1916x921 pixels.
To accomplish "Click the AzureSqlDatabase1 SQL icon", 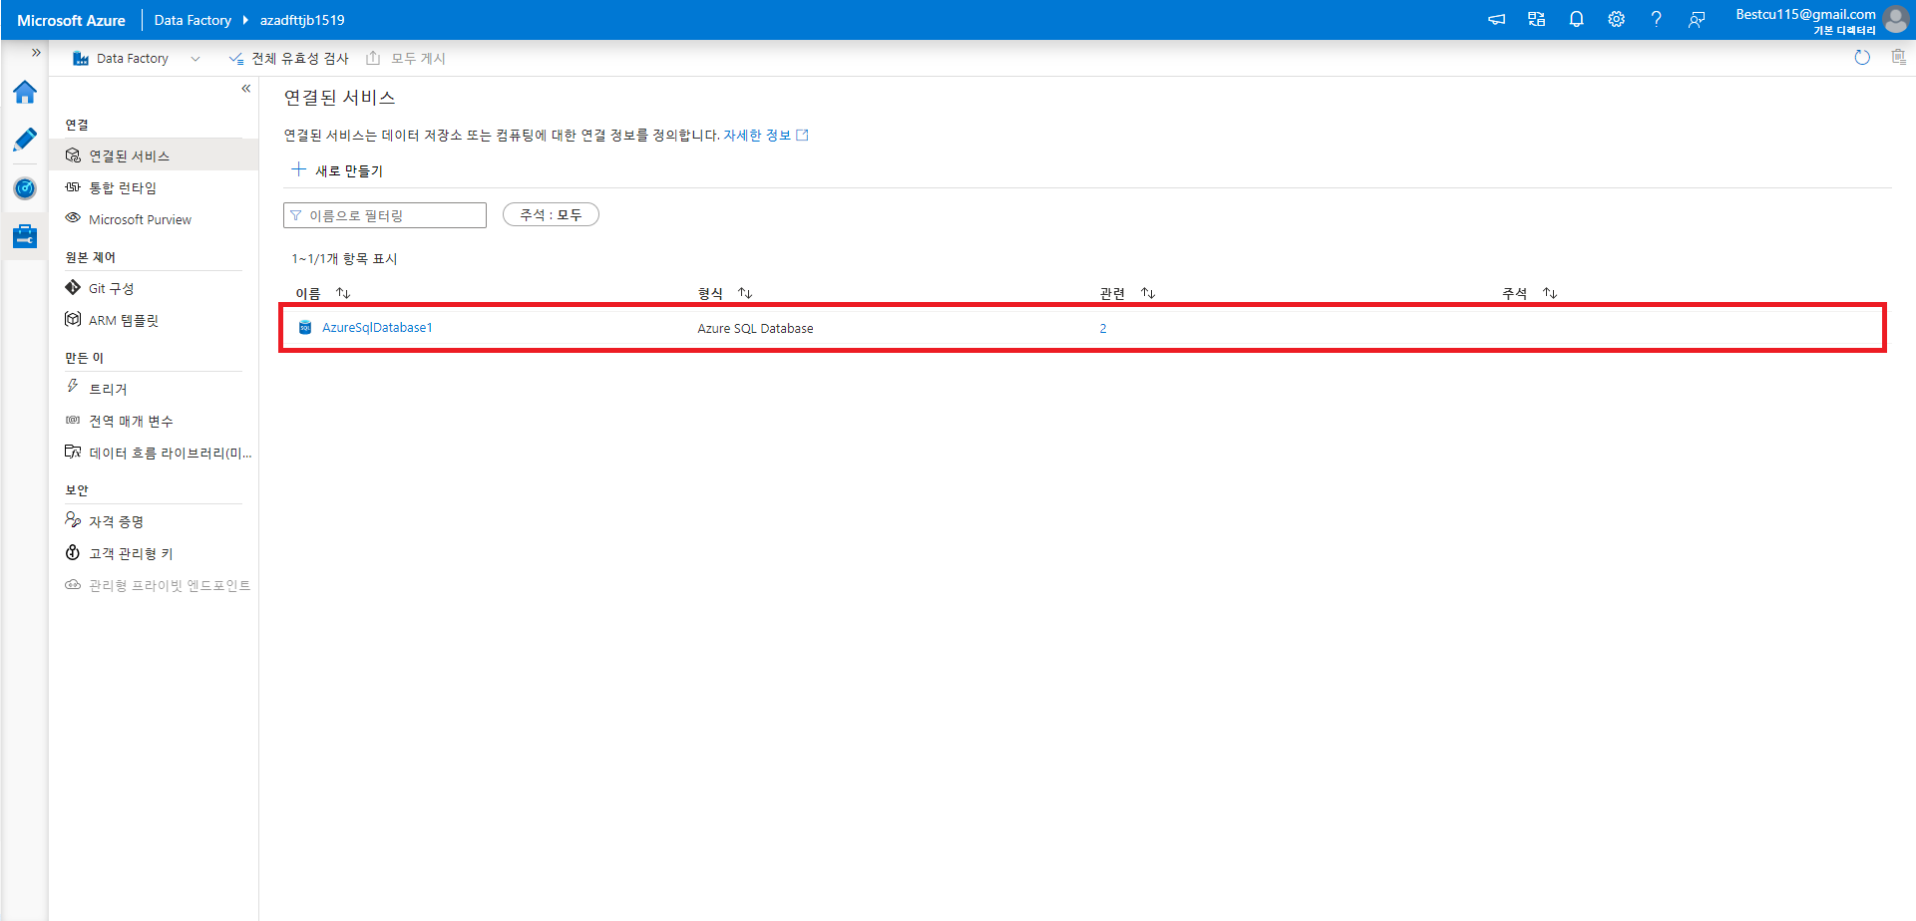I will pyautogui.click(x=305, y=328).
